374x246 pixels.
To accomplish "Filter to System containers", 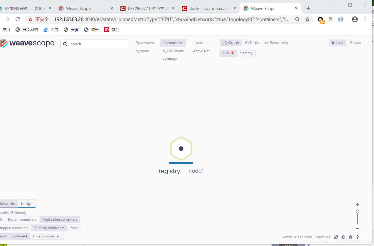I will point(22,220).
